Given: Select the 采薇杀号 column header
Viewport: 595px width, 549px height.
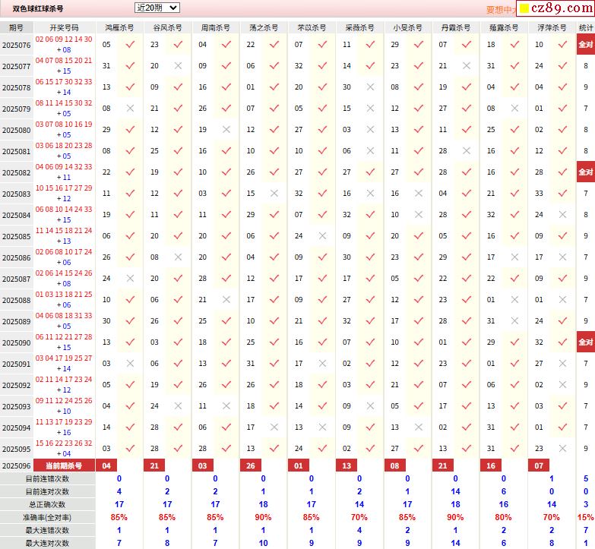Looking at the screenshot, I should coord(359,27).
